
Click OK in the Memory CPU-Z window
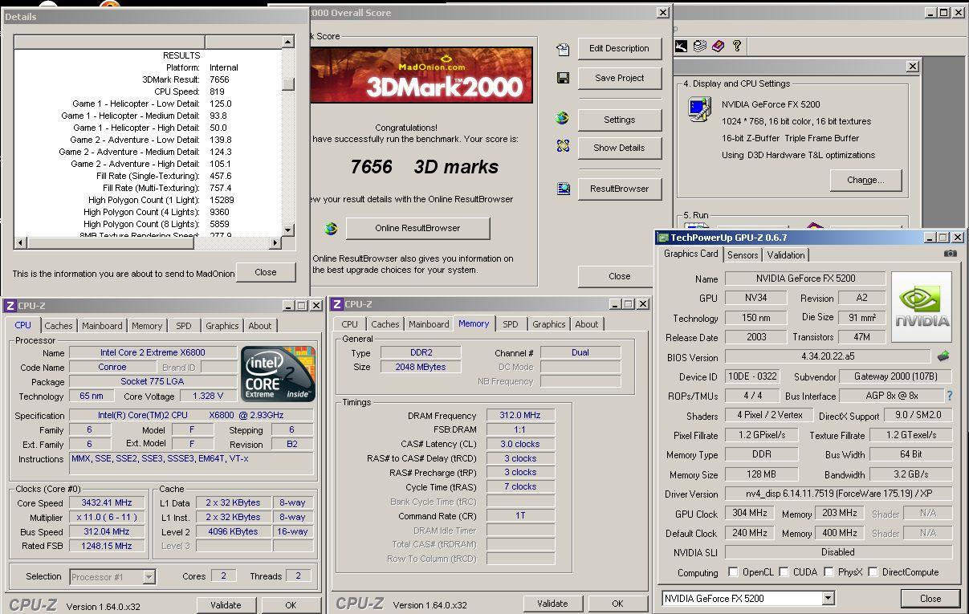tap(617, 604)
